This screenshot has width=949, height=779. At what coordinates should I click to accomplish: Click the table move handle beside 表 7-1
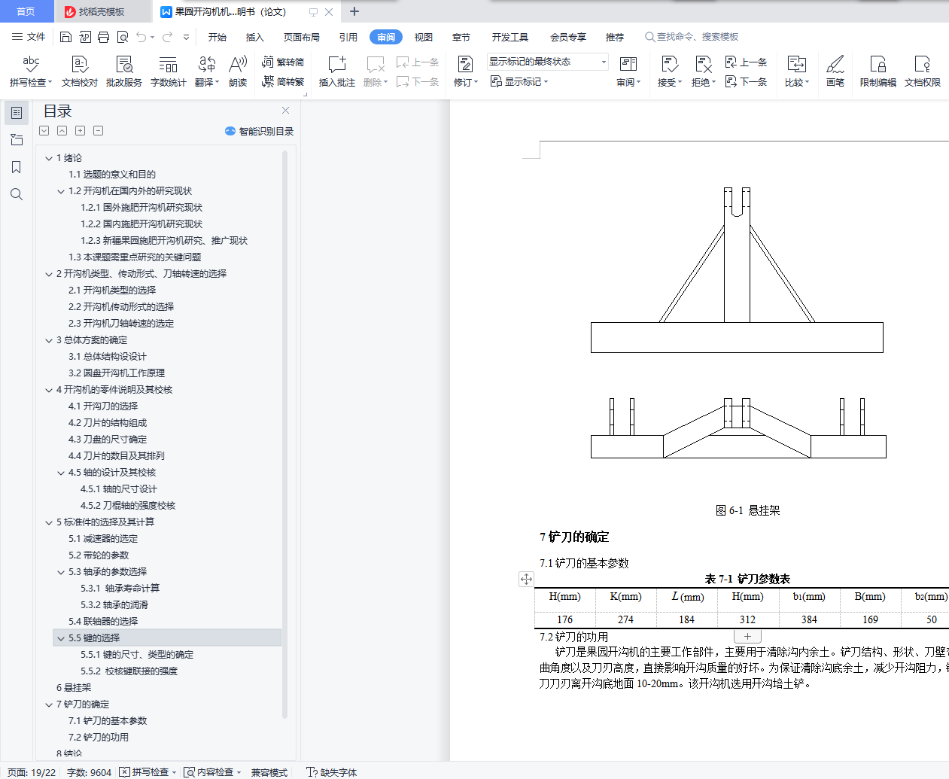pyautogui.click(x=526, y=579)
